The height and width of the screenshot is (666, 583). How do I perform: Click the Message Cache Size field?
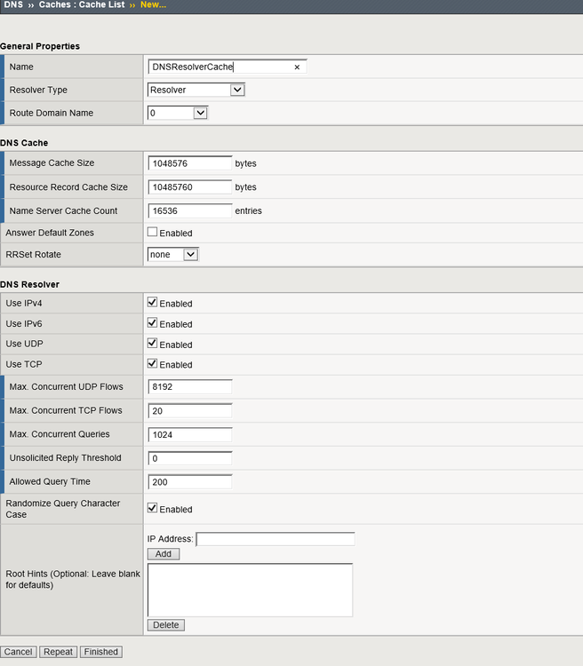[190, 163]
